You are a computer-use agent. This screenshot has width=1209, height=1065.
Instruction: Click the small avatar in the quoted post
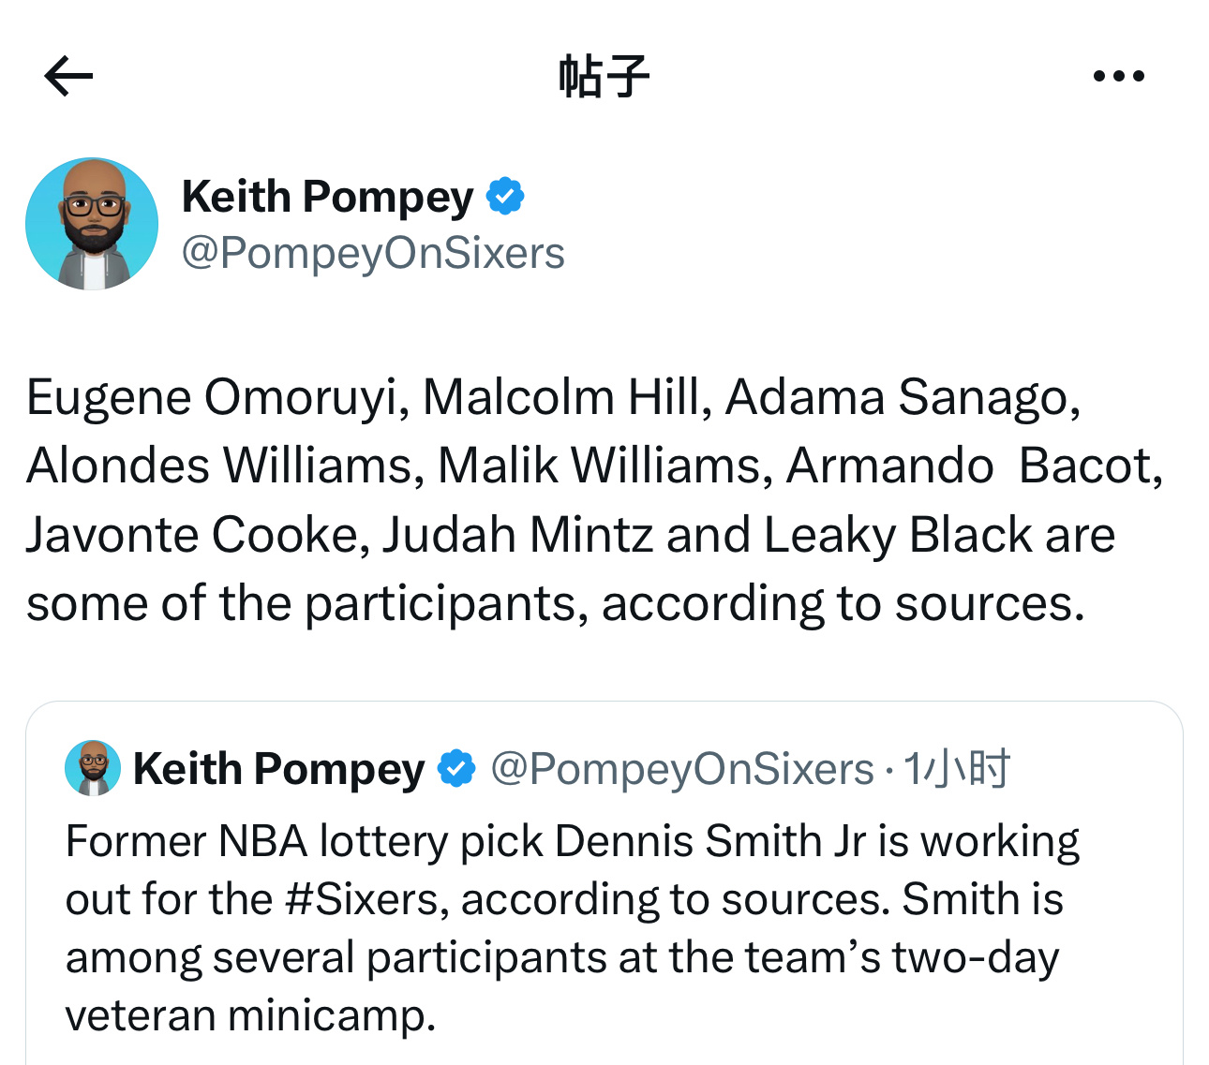(x=93, y=768)
